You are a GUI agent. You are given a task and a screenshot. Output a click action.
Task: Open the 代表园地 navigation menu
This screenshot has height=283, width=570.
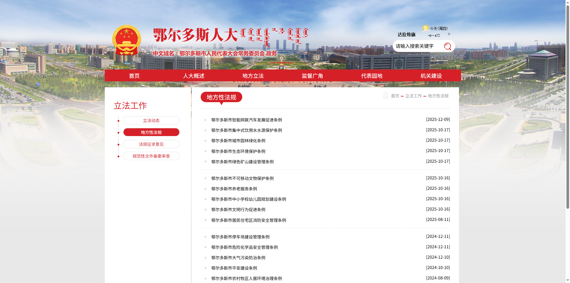372,76
